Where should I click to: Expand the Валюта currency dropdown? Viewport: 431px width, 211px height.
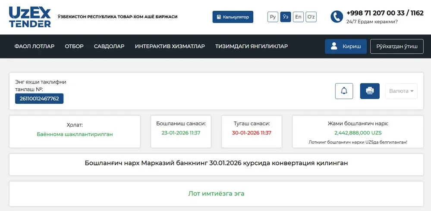401,91
